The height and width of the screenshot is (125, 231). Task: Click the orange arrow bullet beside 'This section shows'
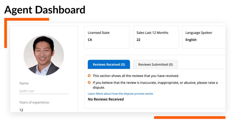tap(89, 76)
